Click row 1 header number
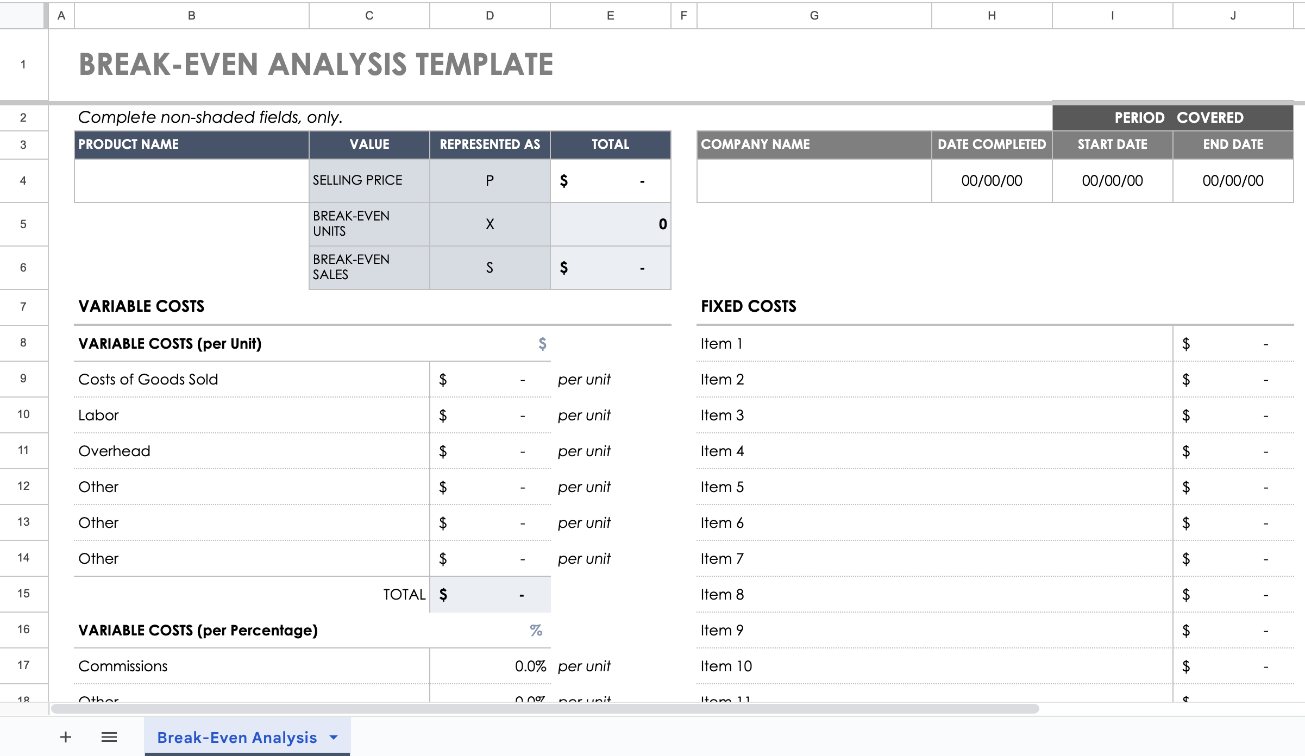Image resolution: width=1305 pixels, height=756 pixels. pos(23,64)
